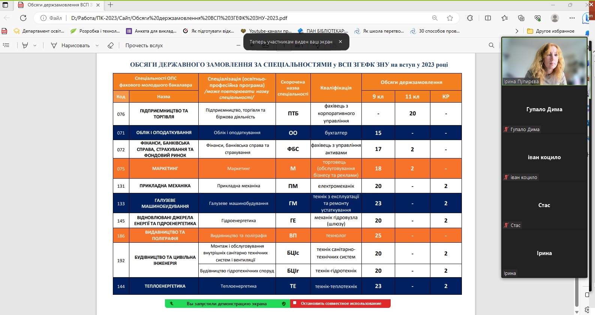Open the favorites list icon
Viewport: 595px width, 315px height.
pyautogui.click(x=505, y=18)
